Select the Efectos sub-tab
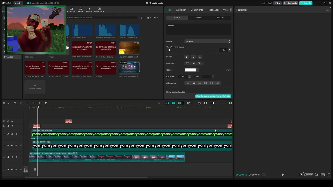333x187 pixels. click(x=220, y=17)
